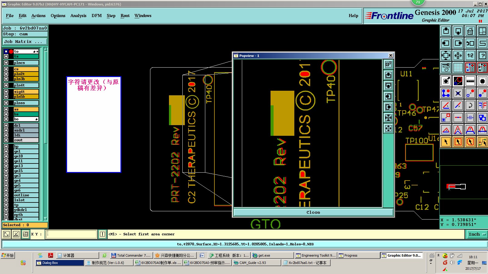Click the detach window icon in Popview
The width and height of the screenshot is (488, 274).
[x=388, y=64]
